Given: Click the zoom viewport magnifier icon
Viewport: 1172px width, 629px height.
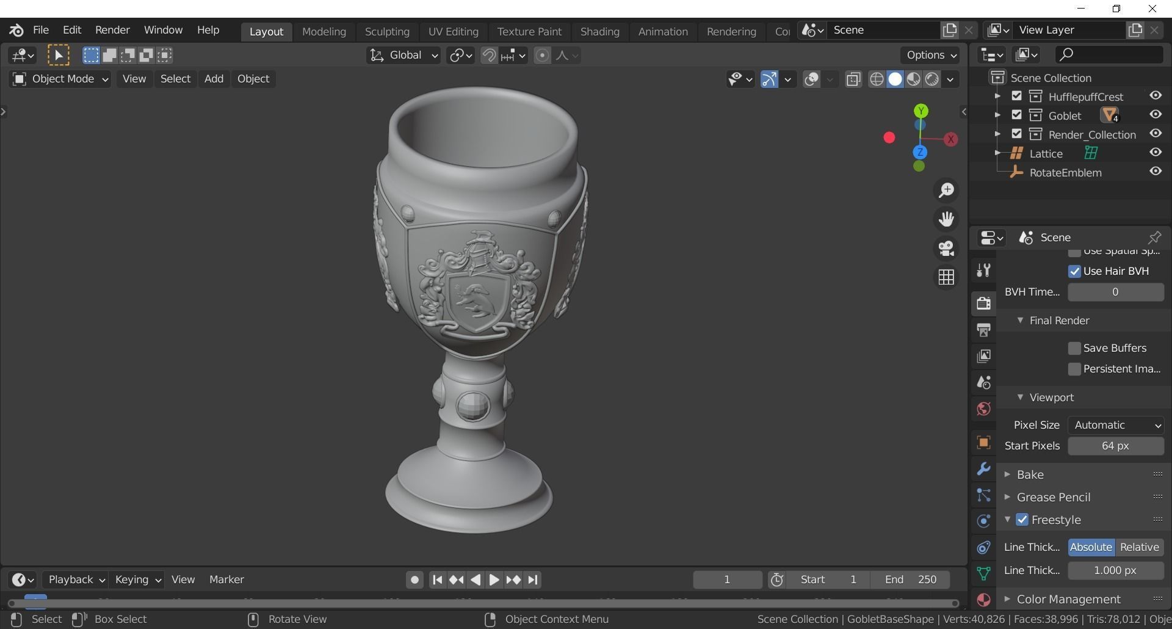Looking at the screenshot, I should coord(946,191).
